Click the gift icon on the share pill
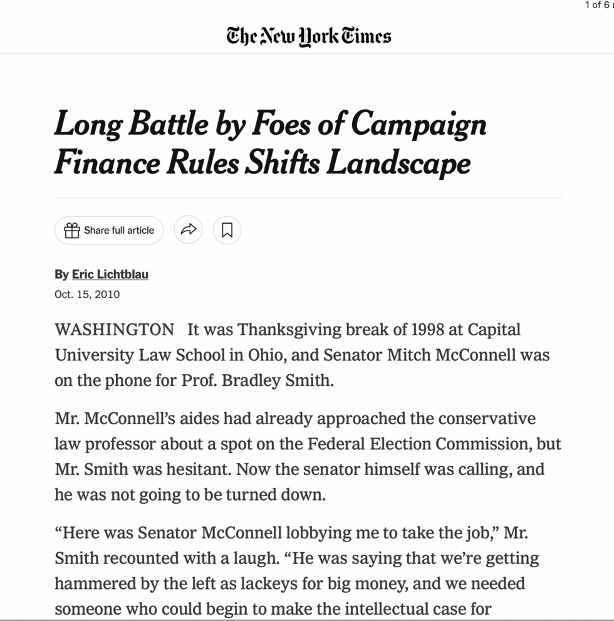Image resolution: width=614 pixels, height=621 pixels. click(x=73, y=230)
